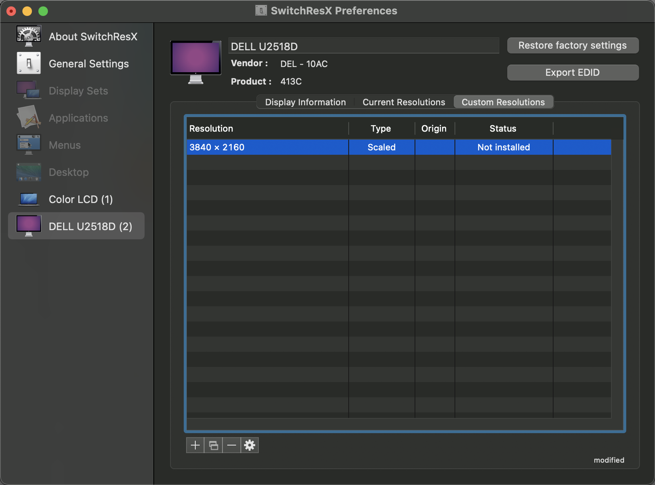Sort by Type column header
The image size is (655, 485).
381,128
